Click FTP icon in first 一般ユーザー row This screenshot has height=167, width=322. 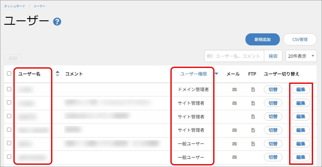click(253, 144)
